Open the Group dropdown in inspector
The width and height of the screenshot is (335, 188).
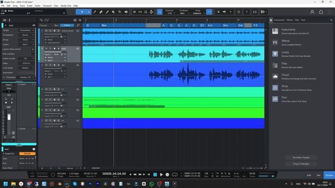click(26, 40)
